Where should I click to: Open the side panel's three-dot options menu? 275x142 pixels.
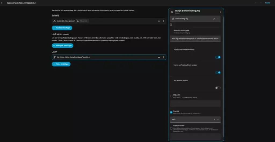220,12
